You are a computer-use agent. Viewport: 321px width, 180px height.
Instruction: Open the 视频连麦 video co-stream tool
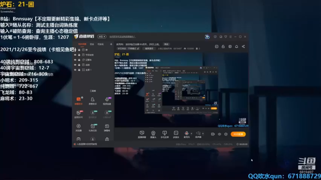point(107,101)
